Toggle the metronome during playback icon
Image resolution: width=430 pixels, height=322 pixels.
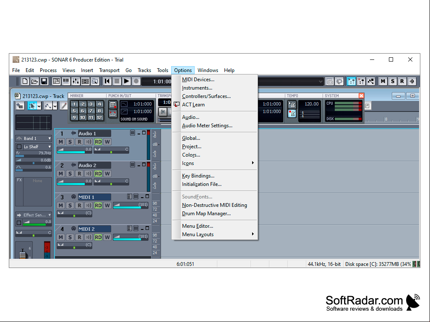(x=292, y=105)
